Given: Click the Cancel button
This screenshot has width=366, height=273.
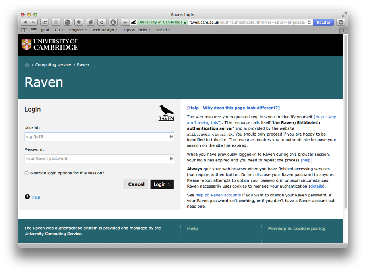Looking at the screenshot, I should (x=136, y=184).
